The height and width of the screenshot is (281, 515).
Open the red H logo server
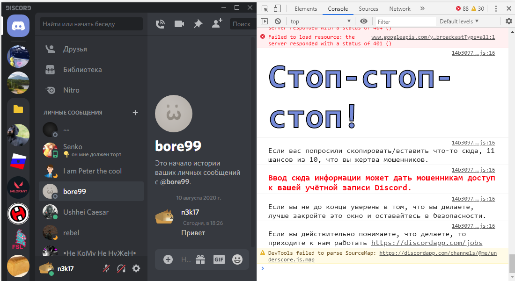18,214
